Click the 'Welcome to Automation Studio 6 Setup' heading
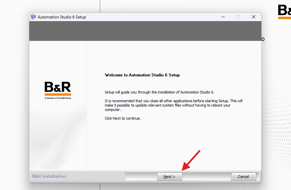The image size is (291, 190). 142,75
